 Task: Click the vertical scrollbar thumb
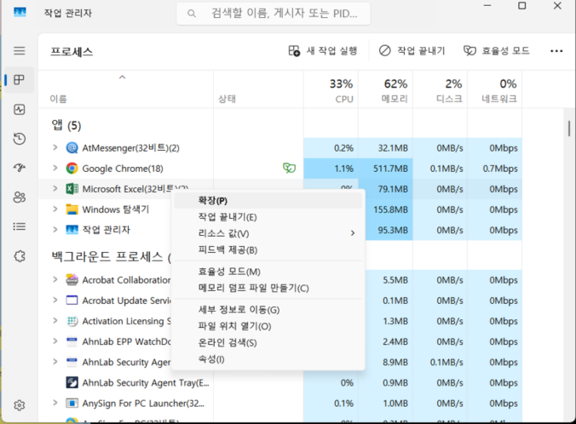(x=569, y=129)
